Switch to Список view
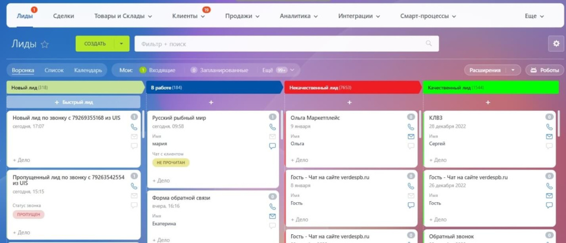Screen dimensions: 566x243 click(x=54, y=71)
